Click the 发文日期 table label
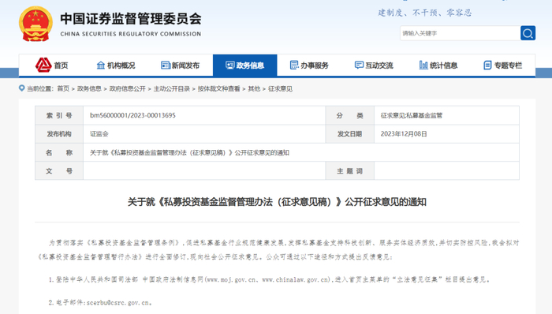 click(x=349, y=134)
